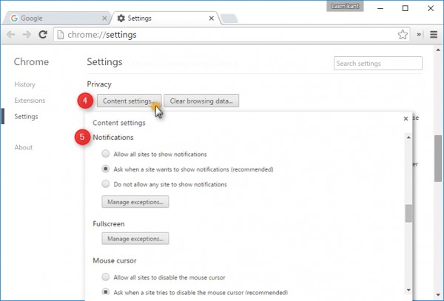Select Allow all sites to disable mouse cursor
Screen dimensions: 444x301
click(106, 277)
